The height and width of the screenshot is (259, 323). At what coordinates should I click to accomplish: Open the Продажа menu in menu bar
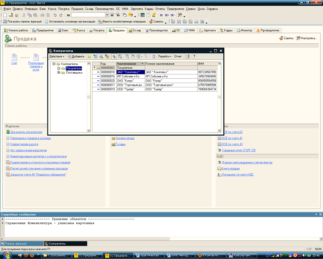tap(77, 9)
